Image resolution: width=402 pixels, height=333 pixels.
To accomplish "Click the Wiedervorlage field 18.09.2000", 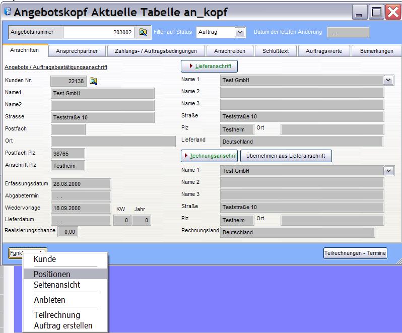I will point(81,208).
